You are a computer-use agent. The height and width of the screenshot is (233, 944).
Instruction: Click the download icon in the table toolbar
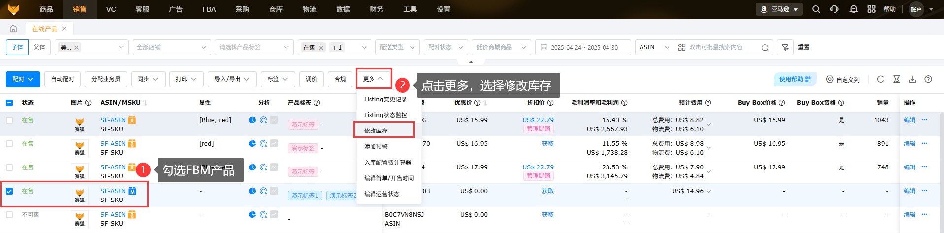tap(912, 79)
